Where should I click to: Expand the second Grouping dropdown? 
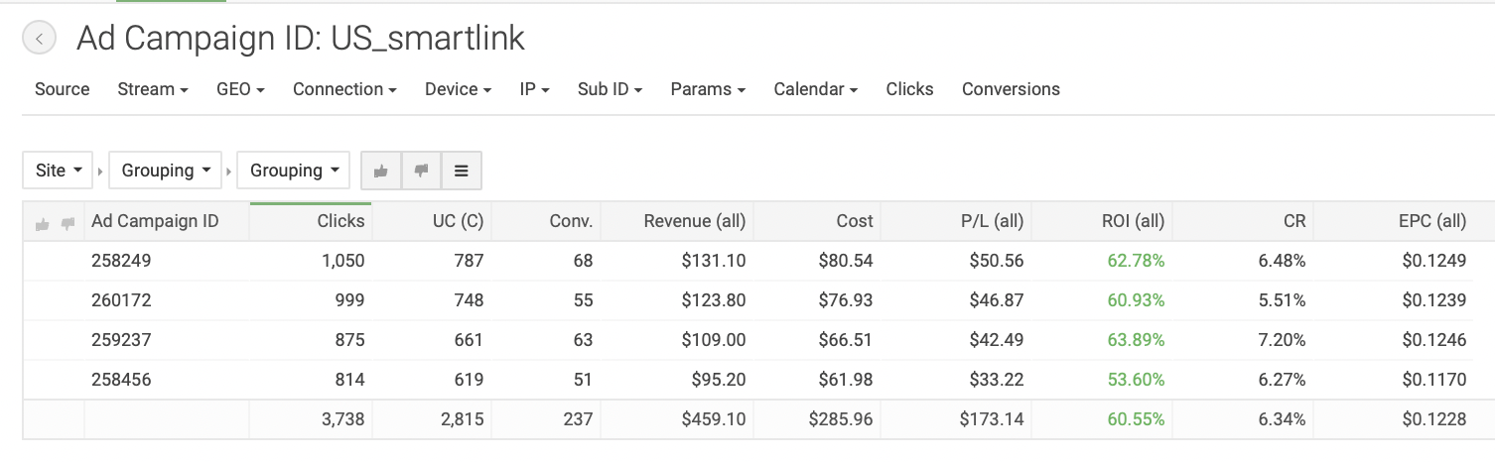pyautogui.click(x=294, y=171)
